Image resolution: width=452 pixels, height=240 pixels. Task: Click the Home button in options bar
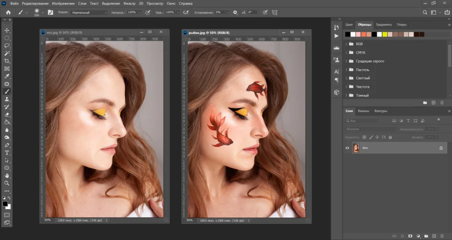pos(8,12)
